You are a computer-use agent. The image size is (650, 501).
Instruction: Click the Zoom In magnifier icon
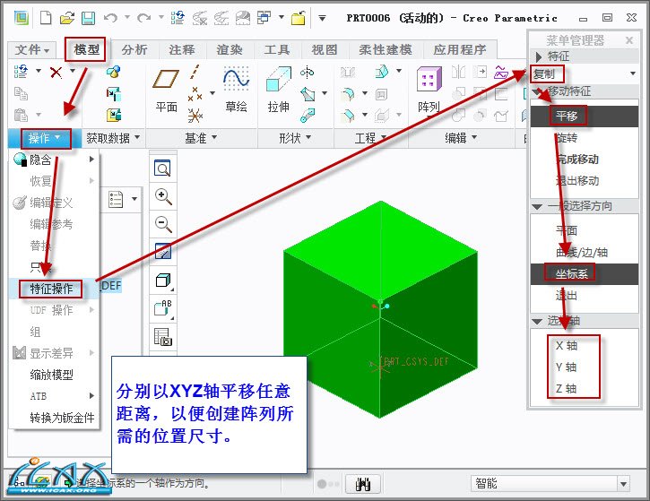click(163, 196)
